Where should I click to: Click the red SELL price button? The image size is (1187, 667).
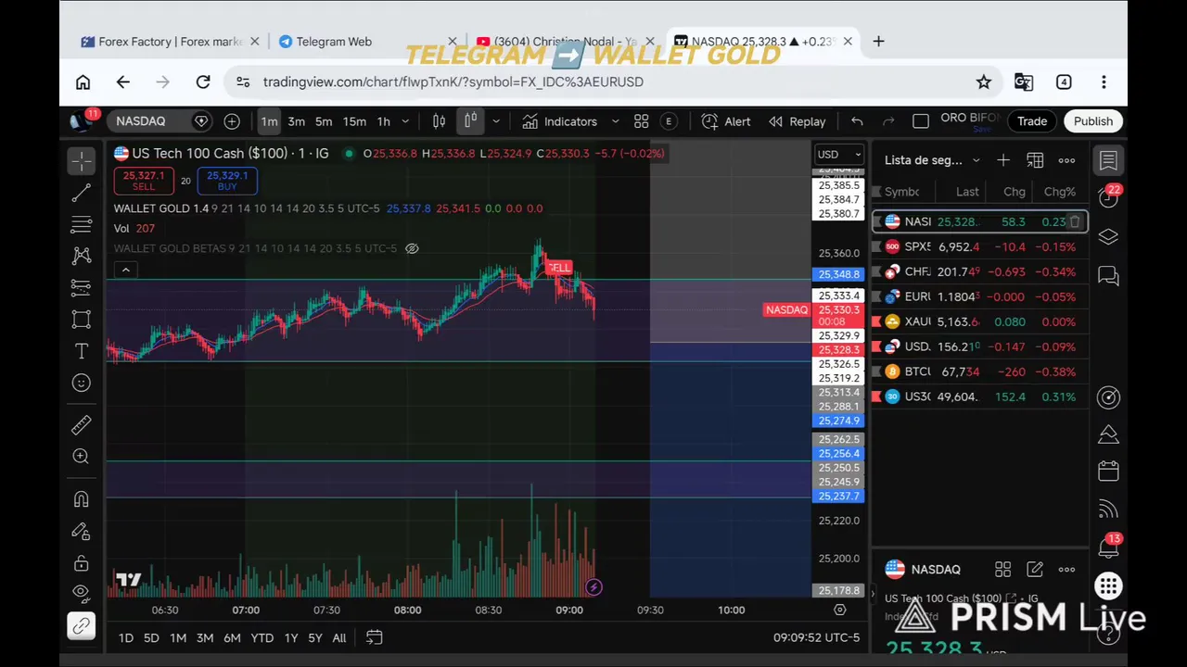pos(144,180)
